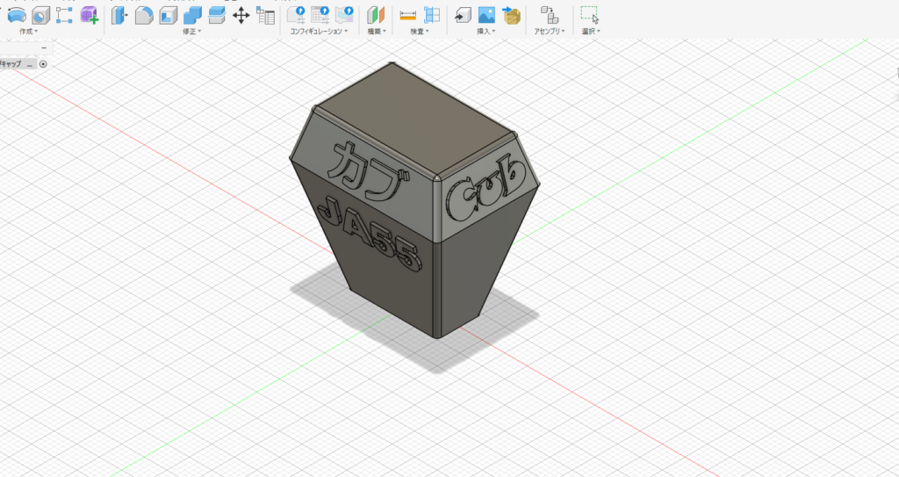Image resolution: width=899 pixels, height=477 pixels.
Task: Open the 検査 (Inspect) dropdown menu
Action: point(420,32)
